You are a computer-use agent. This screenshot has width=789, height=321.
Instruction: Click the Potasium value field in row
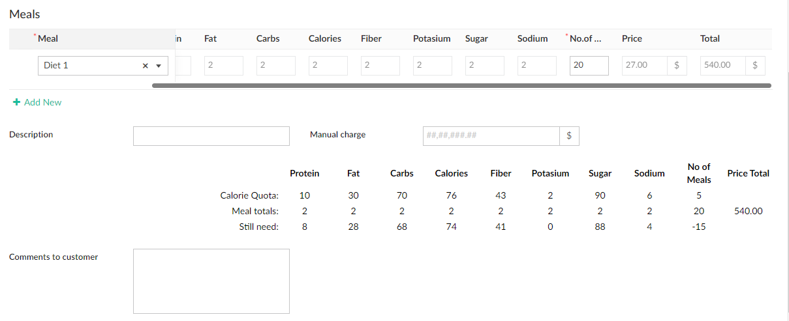(x=432, y=65)
